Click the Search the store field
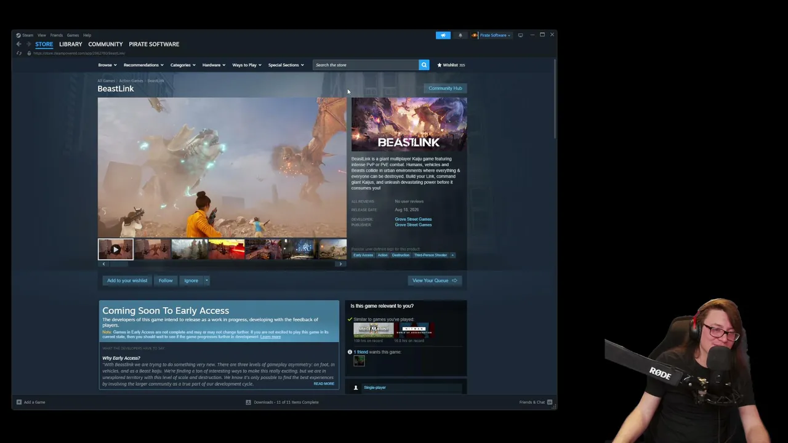The image size is (788, 443). (366, 65)
